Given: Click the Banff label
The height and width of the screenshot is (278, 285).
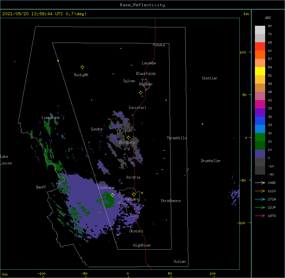Looking at the screenshot, I should point(41,187).
